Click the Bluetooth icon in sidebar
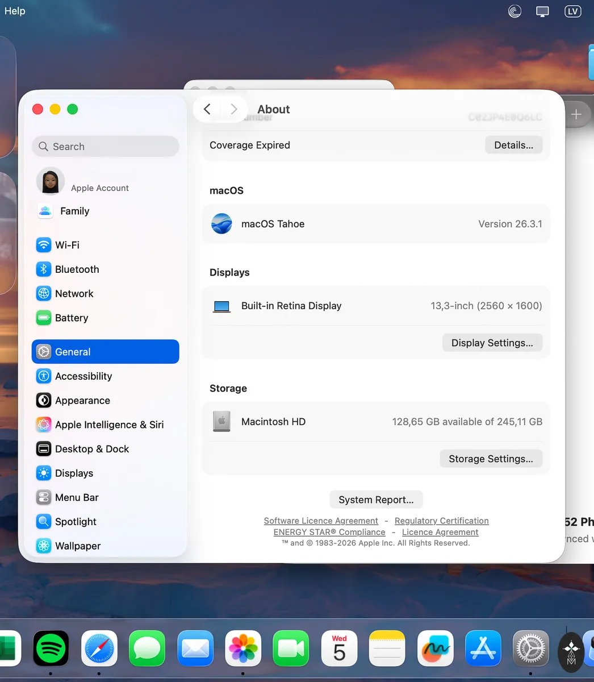Viewport: 594px width, 682px height. tap(44, 269)
